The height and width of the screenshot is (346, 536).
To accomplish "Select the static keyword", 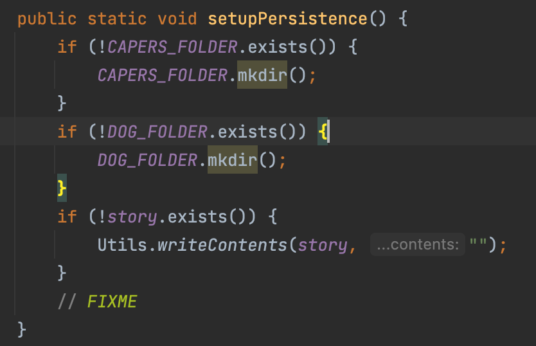I will tap(118, 18).
